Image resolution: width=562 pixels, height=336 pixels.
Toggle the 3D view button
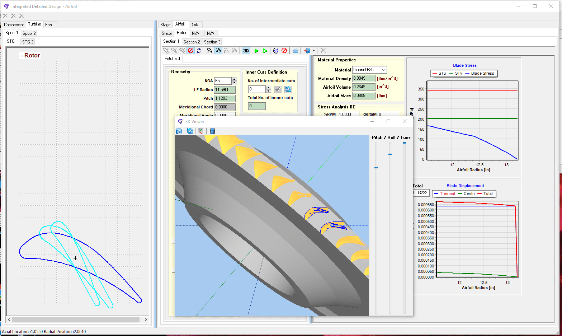pyautogui.click(x=246, y=51)
